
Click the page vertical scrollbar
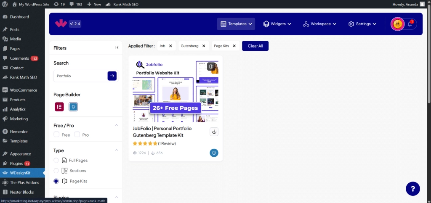(x=429, y=55)
